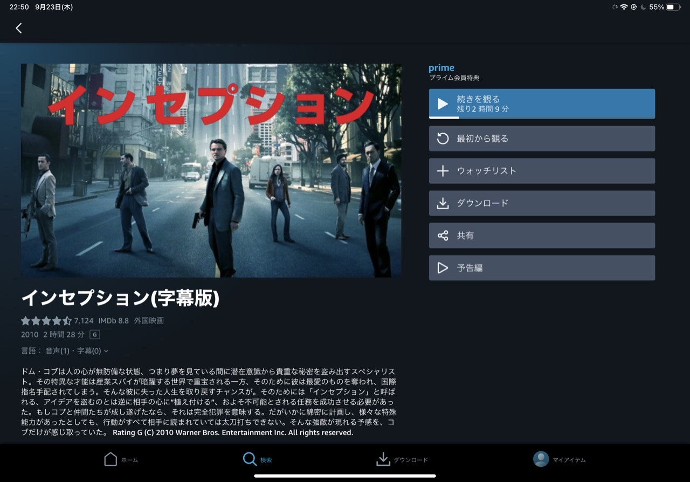
Task: Tap the Wi-Fi status icon
Action: 624,7
